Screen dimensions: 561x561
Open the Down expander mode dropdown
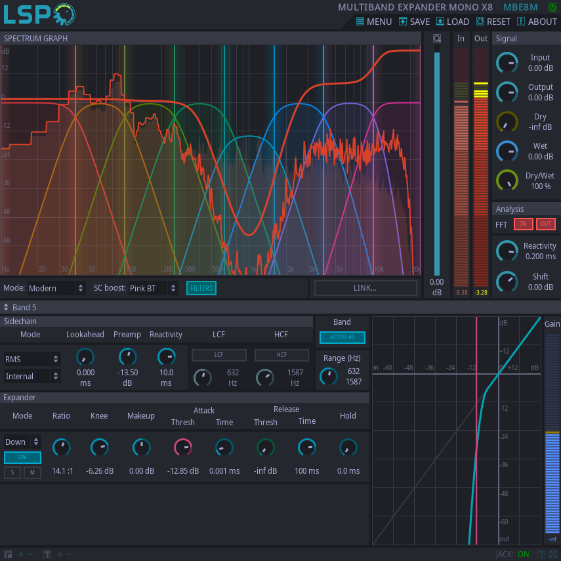tap(22, 442)
